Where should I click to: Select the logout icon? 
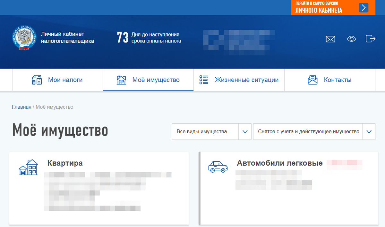(371, 39)
